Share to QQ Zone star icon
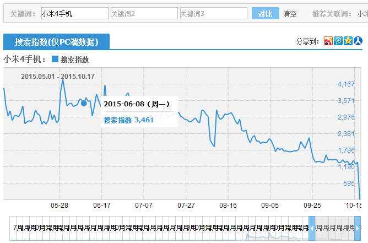This screenshot has height=243, width=368. [x=348, y=41]
